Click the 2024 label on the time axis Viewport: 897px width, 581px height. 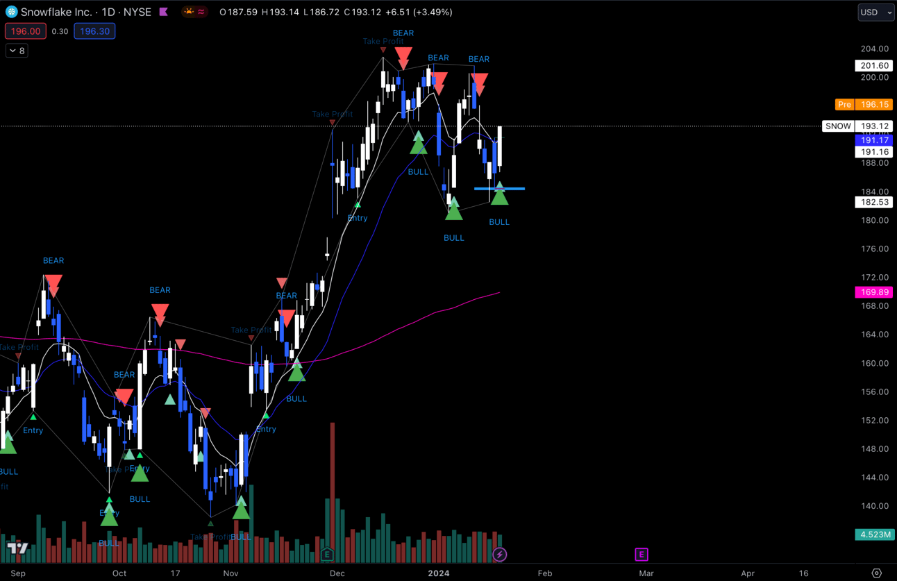[x=439, y=573]
